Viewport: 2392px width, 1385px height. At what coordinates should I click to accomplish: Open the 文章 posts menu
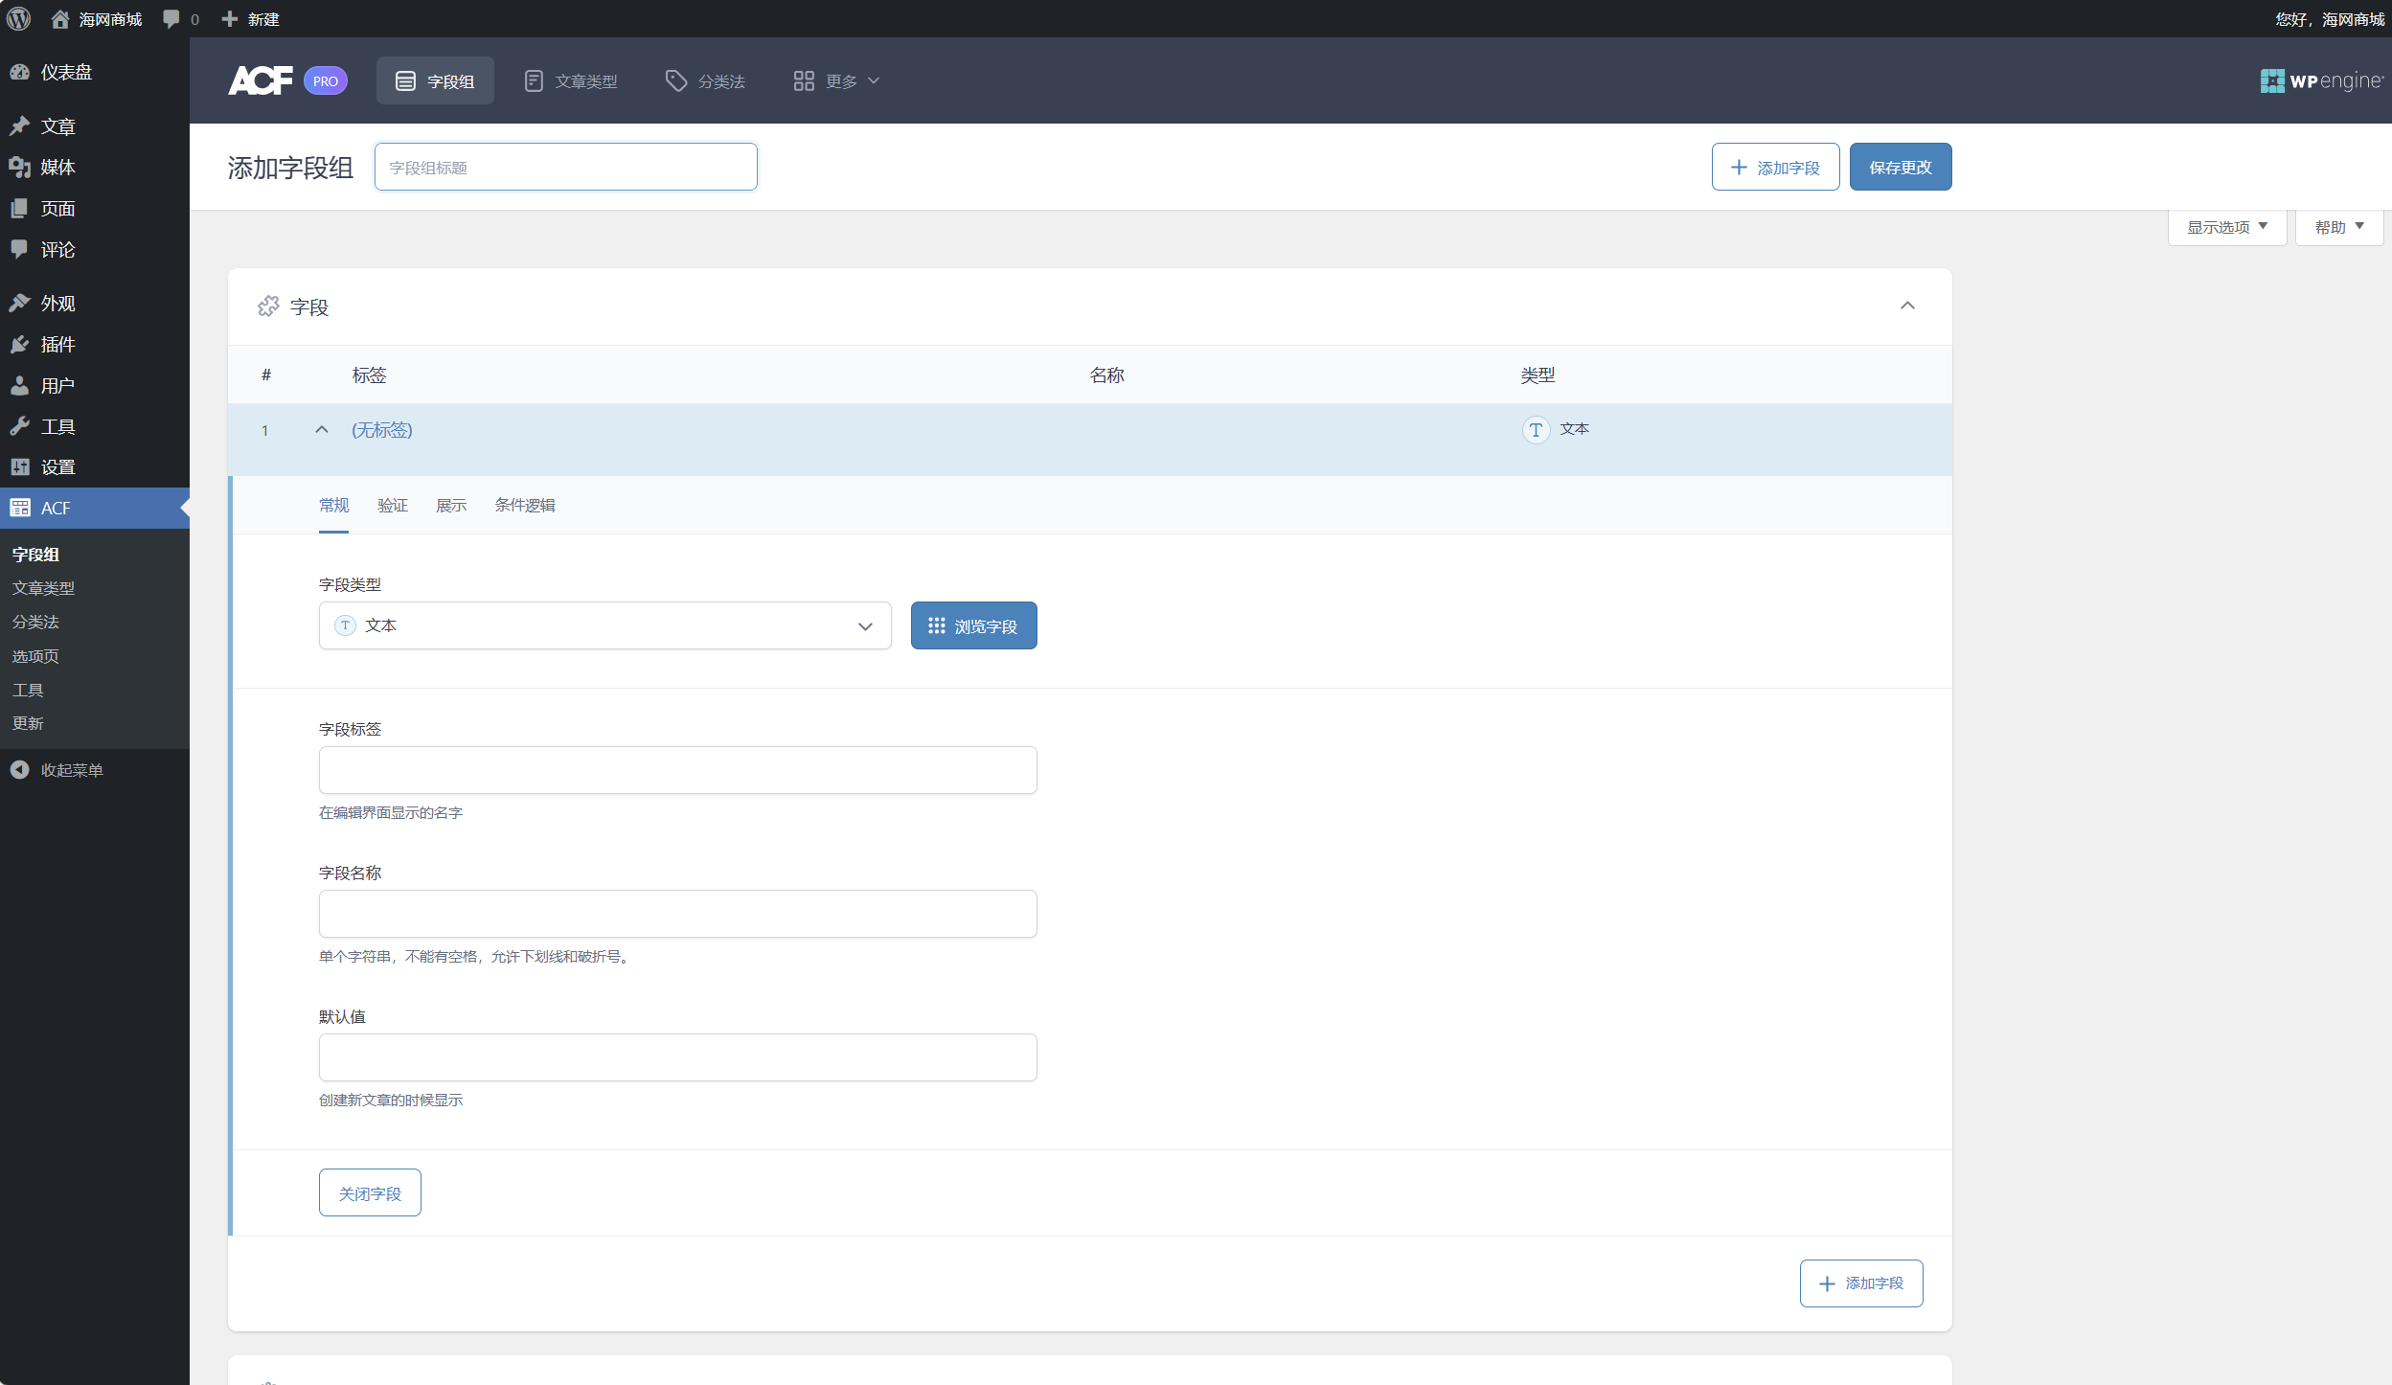95,126
